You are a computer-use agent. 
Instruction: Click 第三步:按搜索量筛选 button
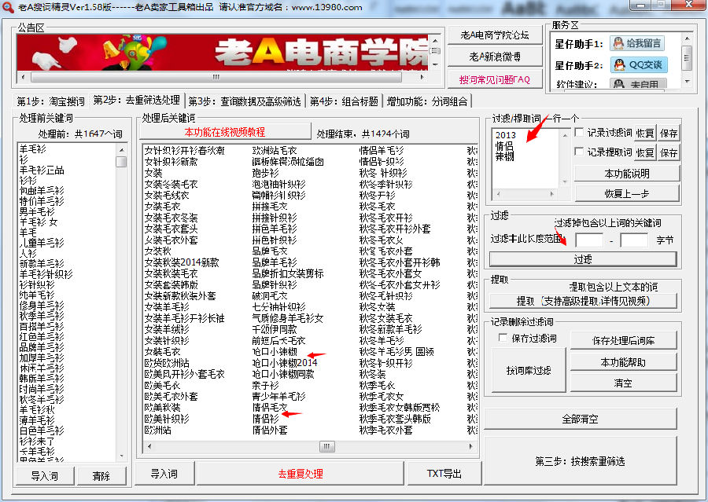point(581,461)
